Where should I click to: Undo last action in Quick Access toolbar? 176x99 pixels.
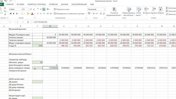(x=5, y=1)
